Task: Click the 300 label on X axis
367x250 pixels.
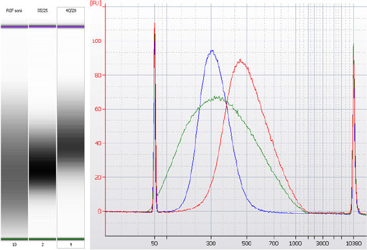Action: pyautogui.click(x=211, y=244)
